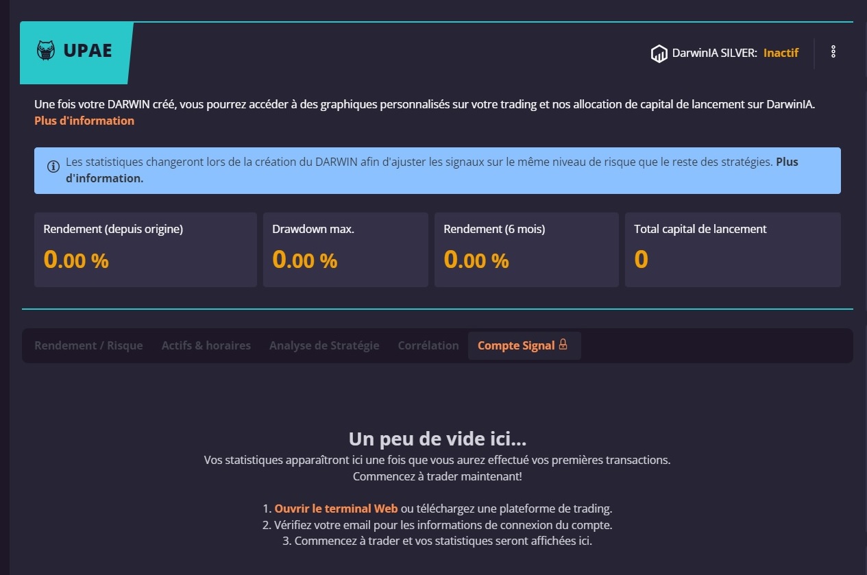Open the three-dot options menu
This screenshot has height=575, width=867.
[833, 52]
